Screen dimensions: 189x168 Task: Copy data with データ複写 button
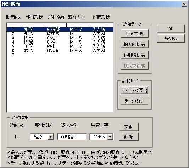134,90
